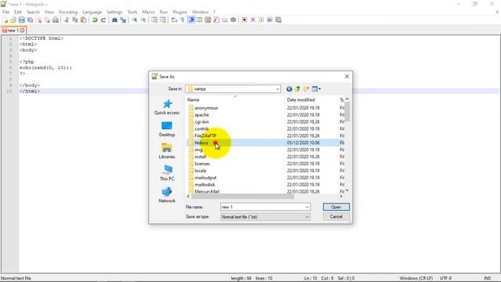Click the Copy toolbar icon

pyautogui.click(x=75, y=20)
